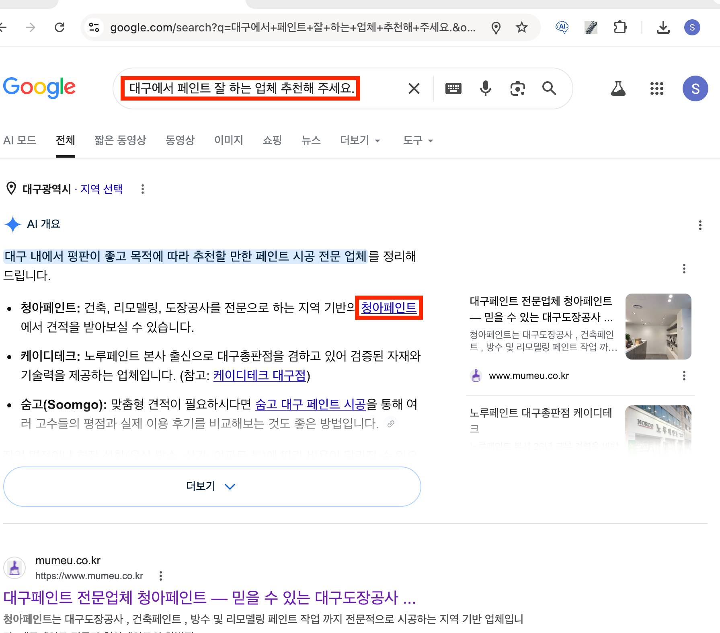Click the AI 개요 sparkle icon
The image size is (720, 633).
pyautogui.click(x=12, y=224)
